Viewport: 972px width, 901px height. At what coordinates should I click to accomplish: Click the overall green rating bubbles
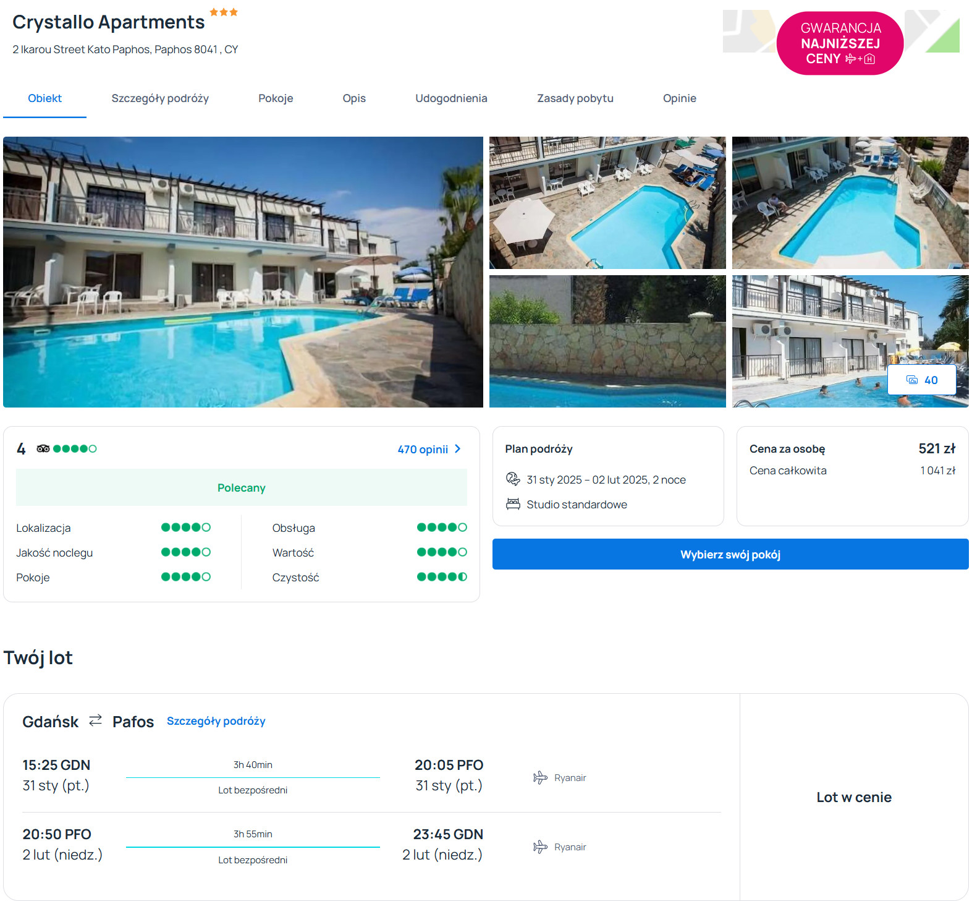click(75, 449)
